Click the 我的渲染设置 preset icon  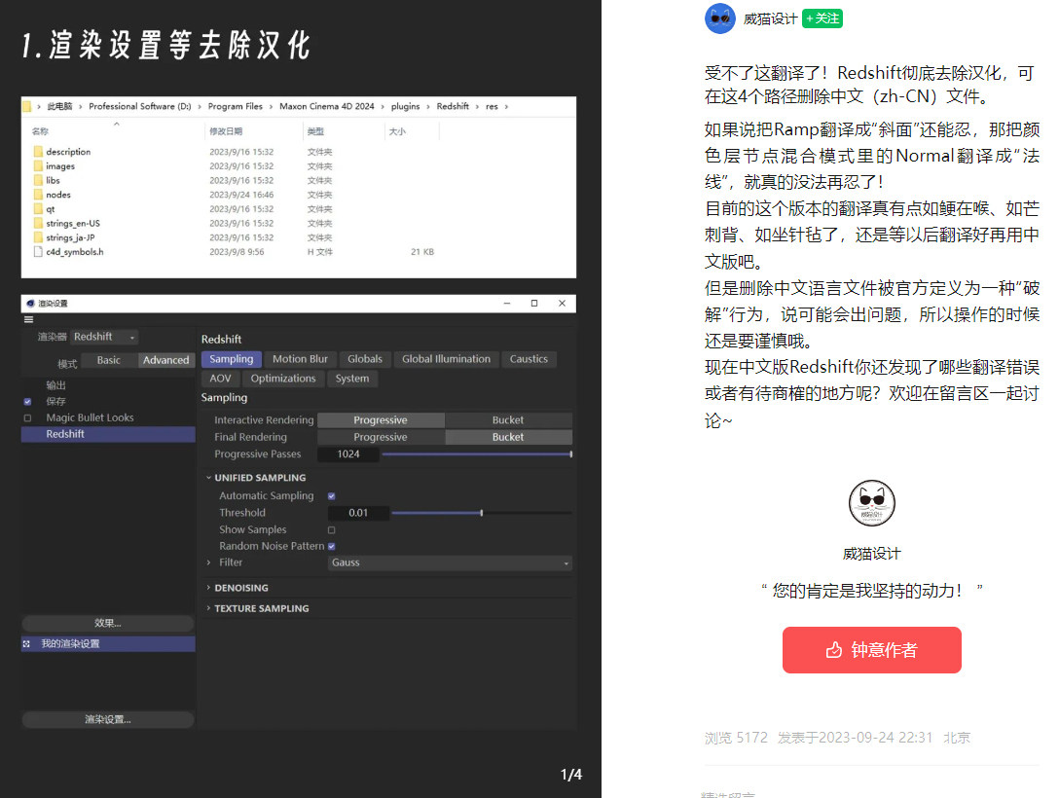26,644
